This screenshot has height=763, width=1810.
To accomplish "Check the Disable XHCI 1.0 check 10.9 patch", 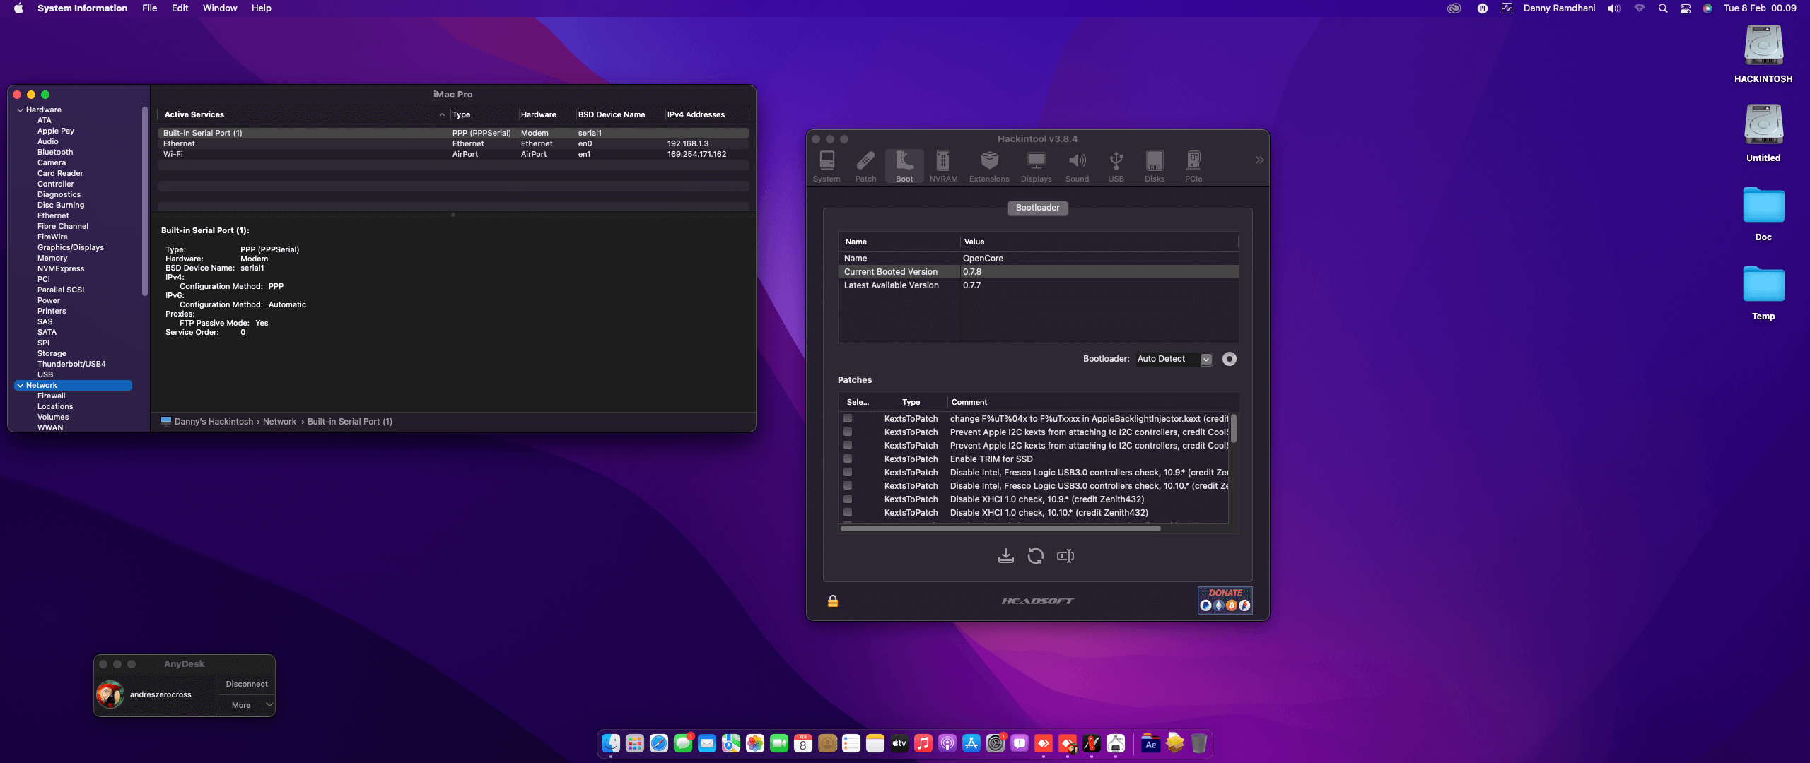I will click(848, 499).
